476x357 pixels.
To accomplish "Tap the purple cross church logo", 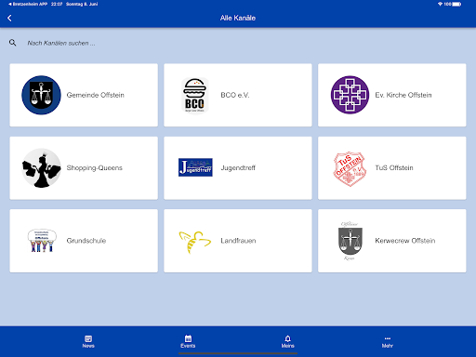I will point(350,95).
